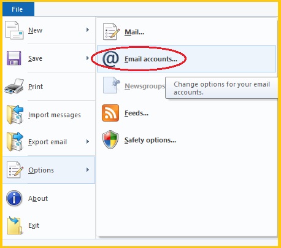Click the @ Email accounts icon
This screenshot has width=281, height=248.
pyautogui.click(x=110, y=59)
